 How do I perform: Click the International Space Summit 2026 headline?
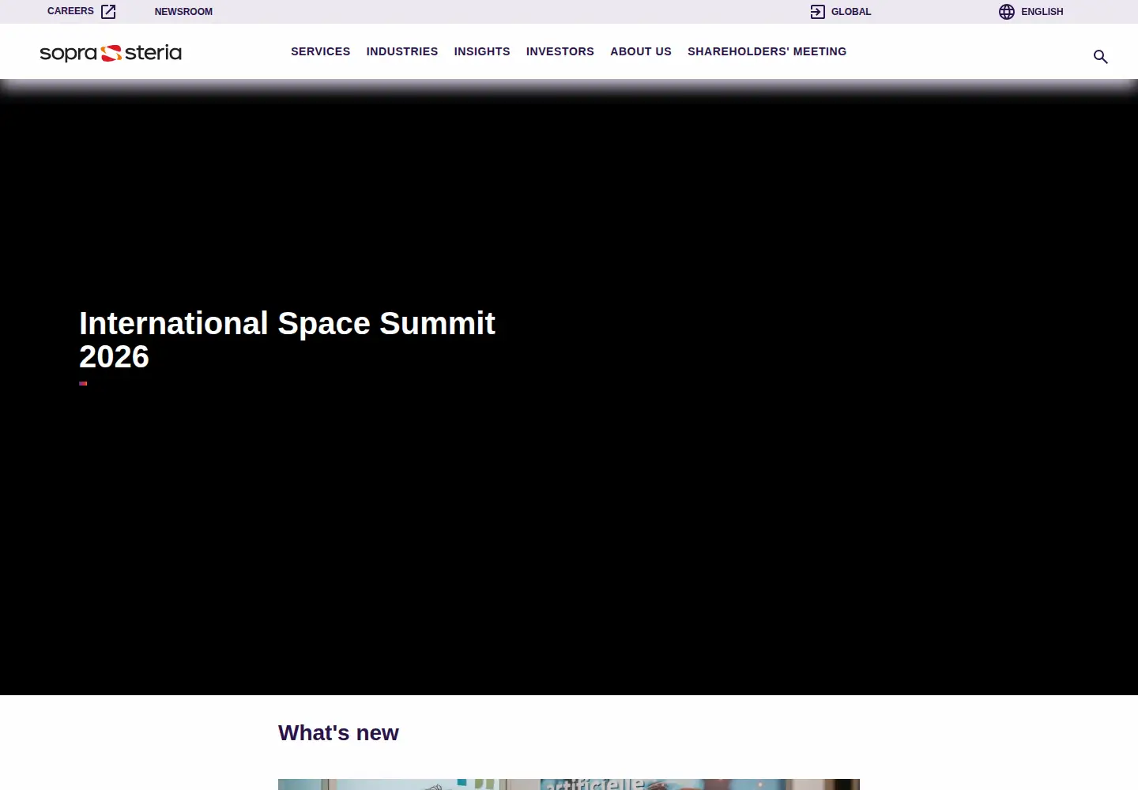pos(287,340)
